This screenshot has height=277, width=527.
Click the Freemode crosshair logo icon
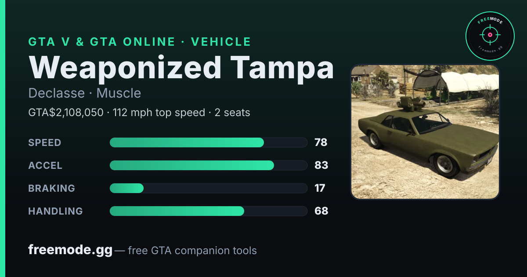click(490, 36)
